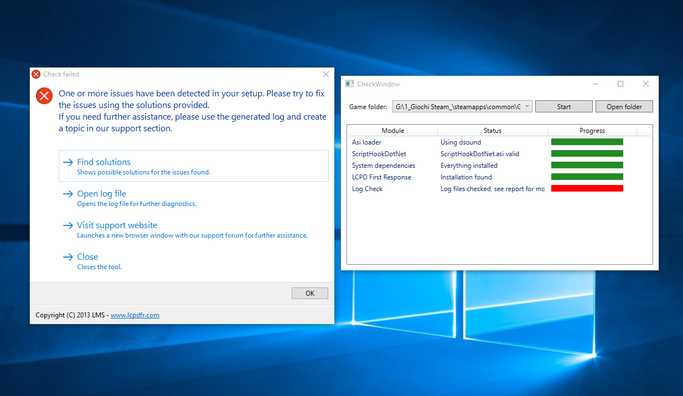
Task: Expand the Game folder dropdown
Action: (x=526, y=106)
